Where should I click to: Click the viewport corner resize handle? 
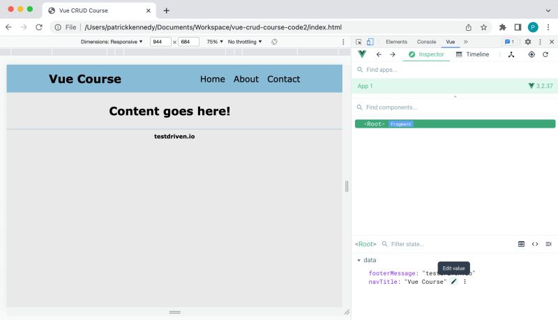[347, 312]
